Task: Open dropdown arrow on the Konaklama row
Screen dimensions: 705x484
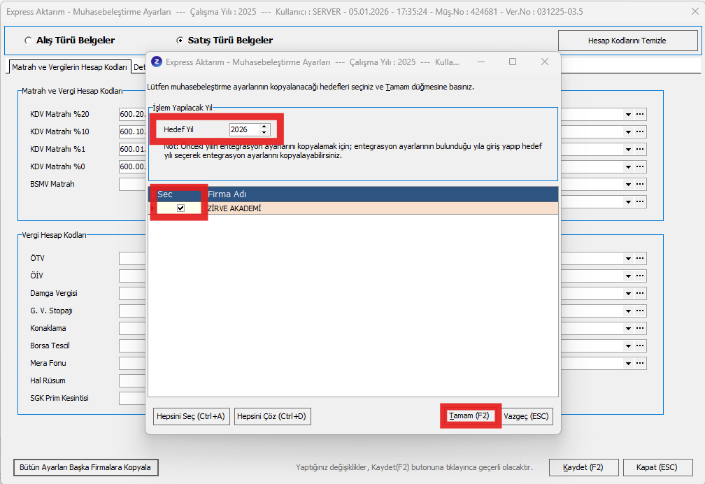Action: coord(628,328)
